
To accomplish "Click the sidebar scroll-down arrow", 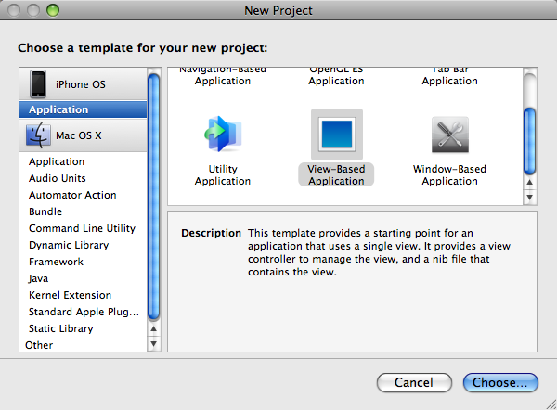I will pyautogui.click(x=154, y=344).
